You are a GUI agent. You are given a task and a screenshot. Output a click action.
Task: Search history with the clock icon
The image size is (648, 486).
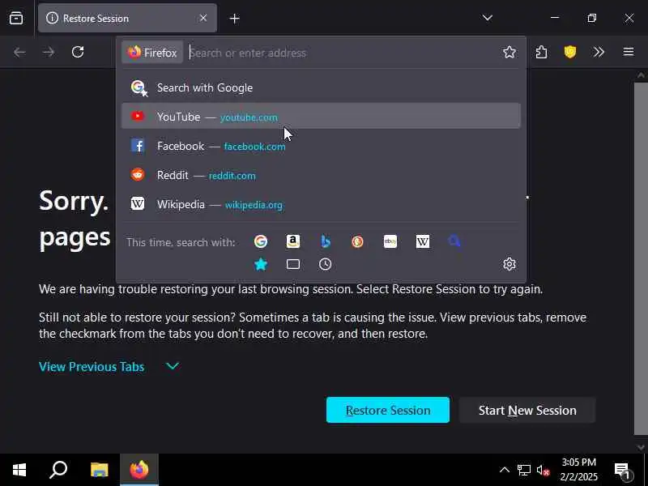click(326, 264)
